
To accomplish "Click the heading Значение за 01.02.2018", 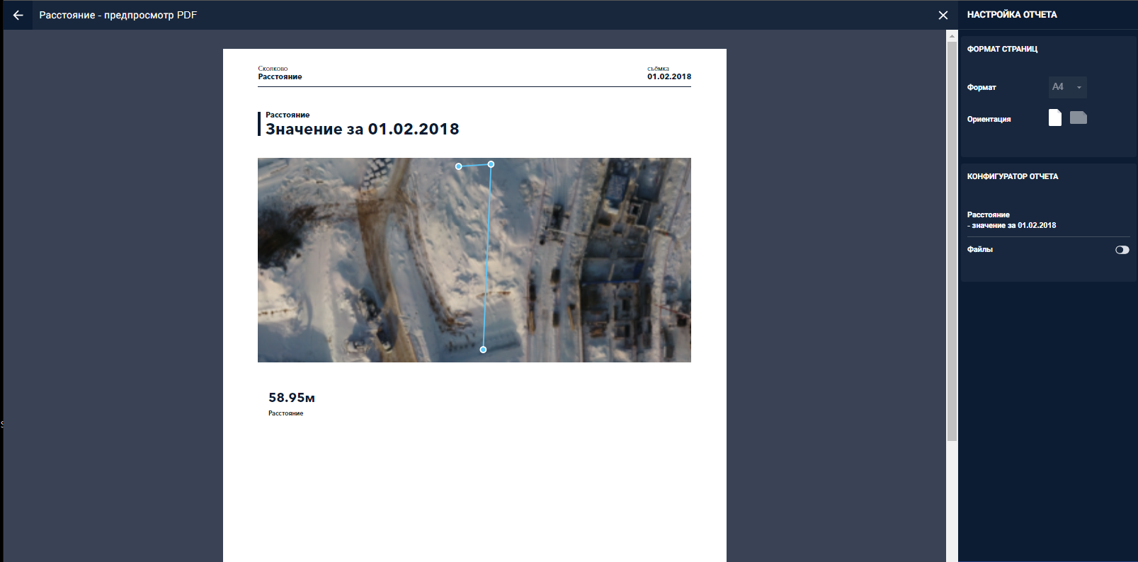I will [362, 129].
